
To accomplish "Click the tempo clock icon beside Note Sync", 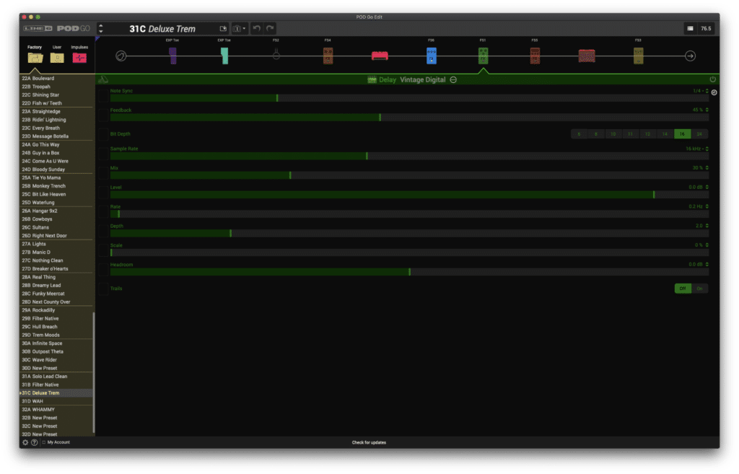I will pos(714,92).
